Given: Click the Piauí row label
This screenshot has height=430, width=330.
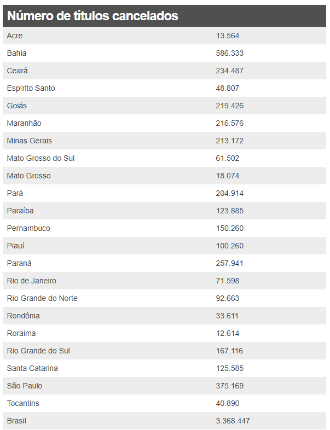Looking at the screenshot, I should 16,246.
